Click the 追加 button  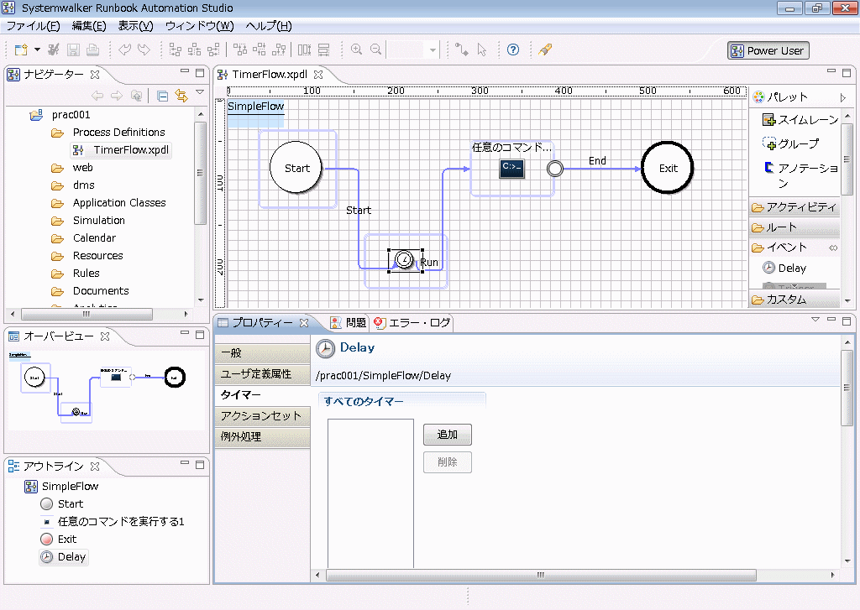point(448,435)
